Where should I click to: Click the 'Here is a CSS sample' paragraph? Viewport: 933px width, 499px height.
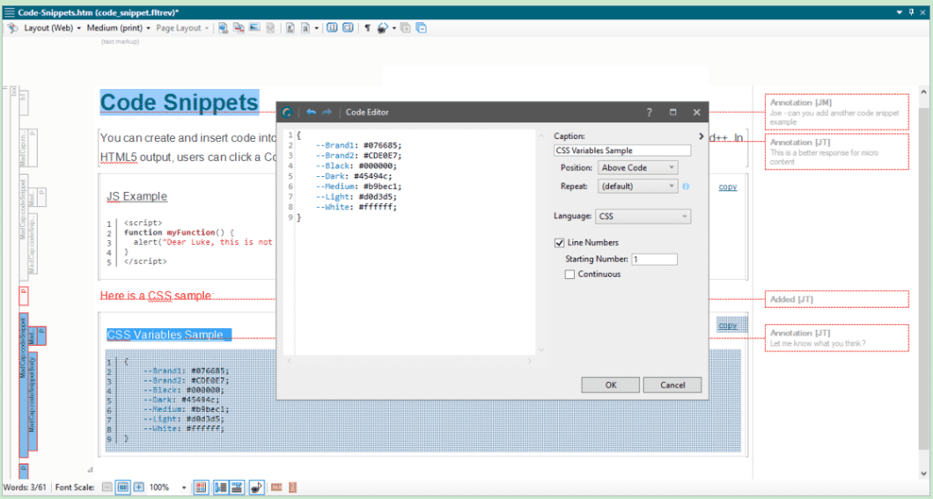coord(156,296)
